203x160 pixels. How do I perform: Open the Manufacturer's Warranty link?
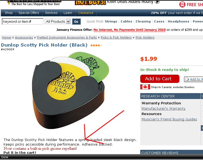(x=163, y=108)
